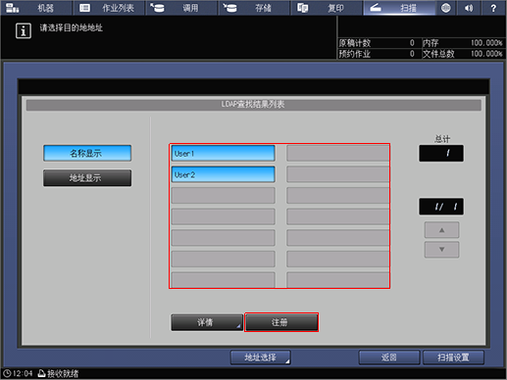This screenshot has height=380, width=507.
Task: Select User2 in the LDAP results
Action: pyautogui.click(x=223, y=174)
